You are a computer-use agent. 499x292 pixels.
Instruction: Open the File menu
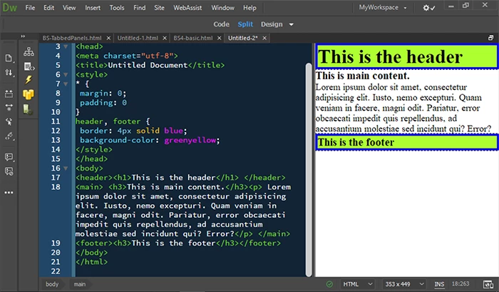tap(30, 8)
